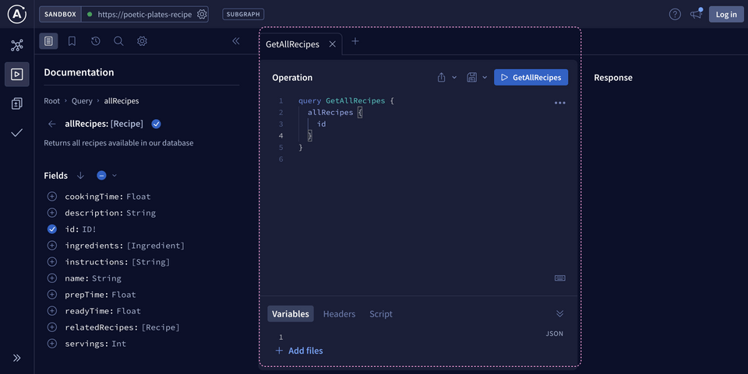
Task: Click the SUBGRAPH badge
Action: click(243, 14)
